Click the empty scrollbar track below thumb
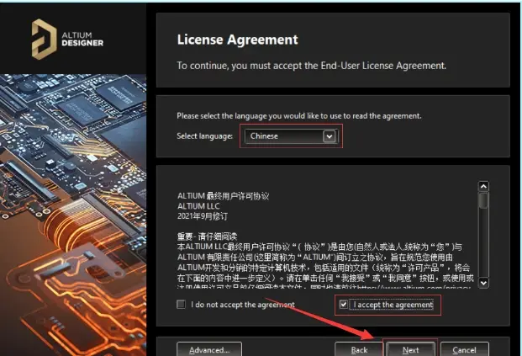522x356 pixels. click(483, 242)
